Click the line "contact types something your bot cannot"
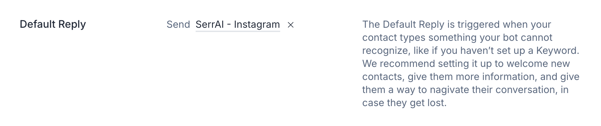The height and width of the screenshot is (126, 601). [x=457, y=38]
